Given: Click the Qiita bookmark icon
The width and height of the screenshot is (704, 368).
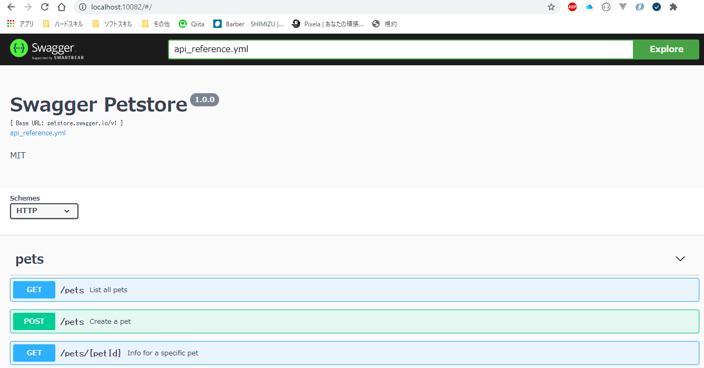Looking at the screenshot, I should click(183, 24).
